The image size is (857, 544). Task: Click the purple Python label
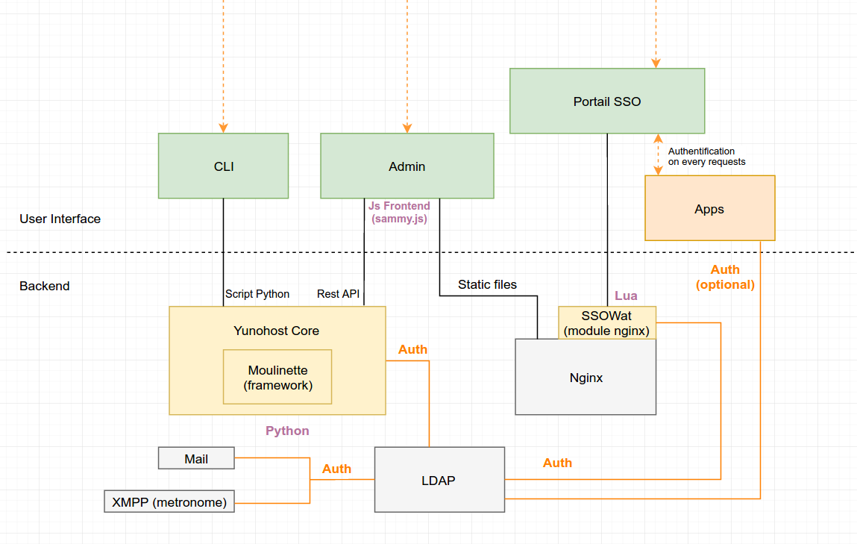pos(287,431)
